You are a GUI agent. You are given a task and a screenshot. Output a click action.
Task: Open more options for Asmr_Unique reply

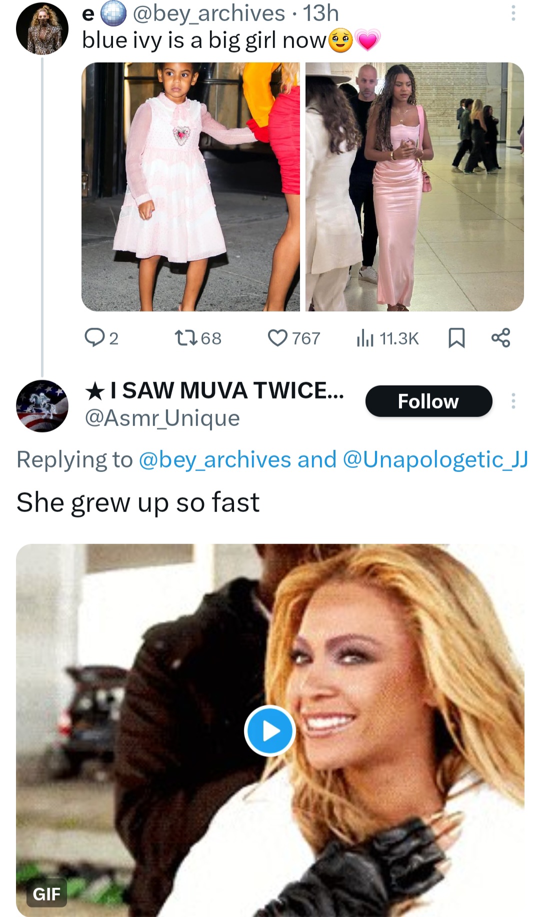[513, 401]
